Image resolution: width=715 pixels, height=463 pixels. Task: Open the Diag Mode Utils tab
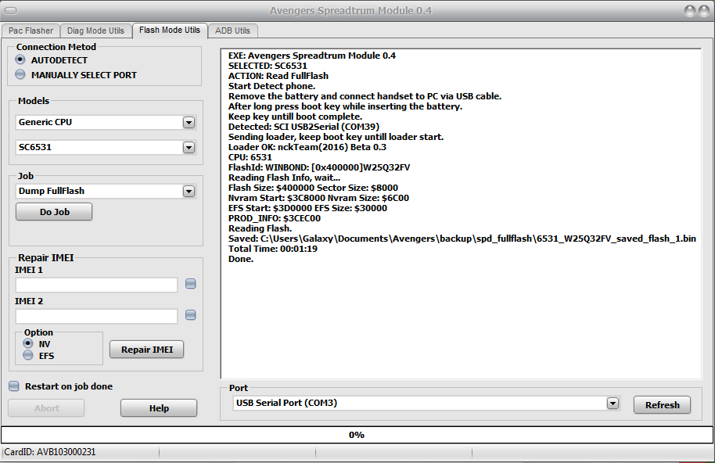tap(95, 31)
